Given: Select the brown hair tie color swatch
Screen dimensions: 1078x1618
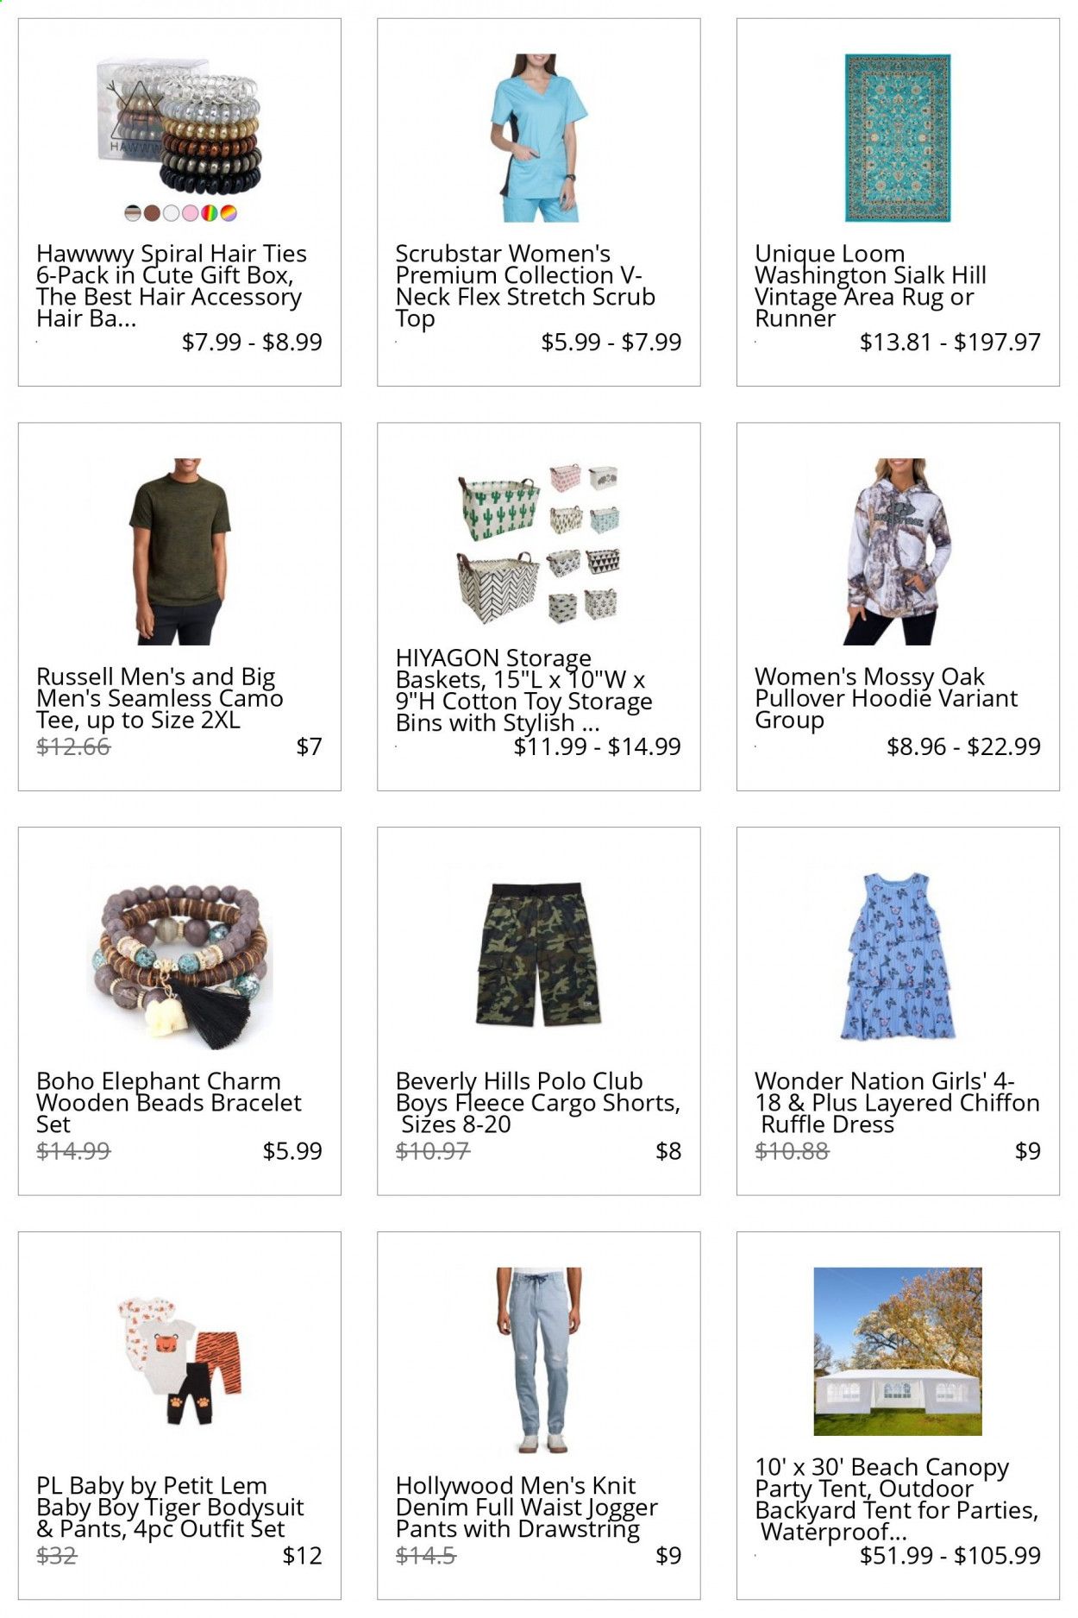Looking at the screenshot, I should tap(152, 213).
